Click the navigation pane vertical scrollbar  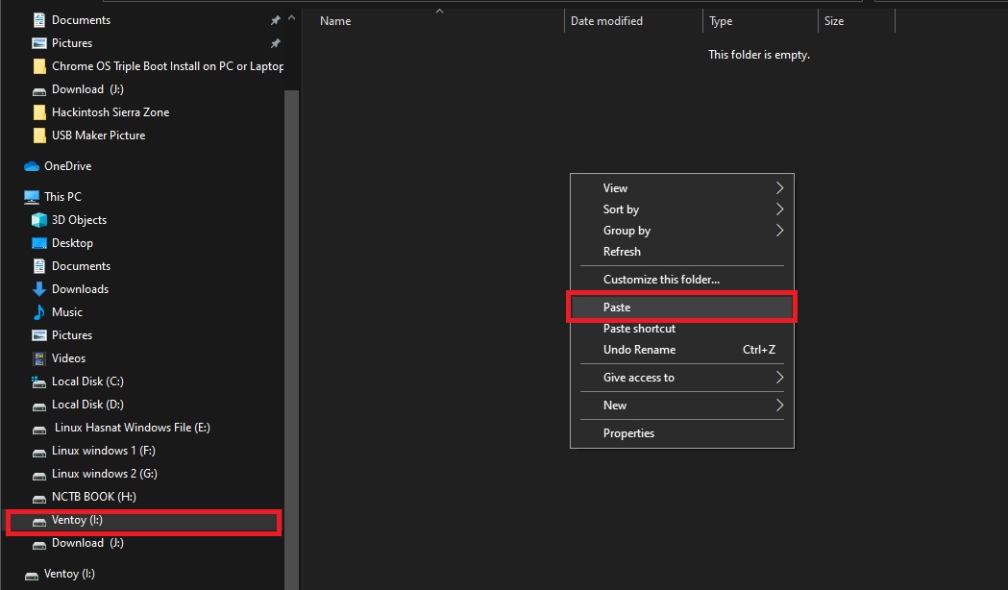(292, 288)
